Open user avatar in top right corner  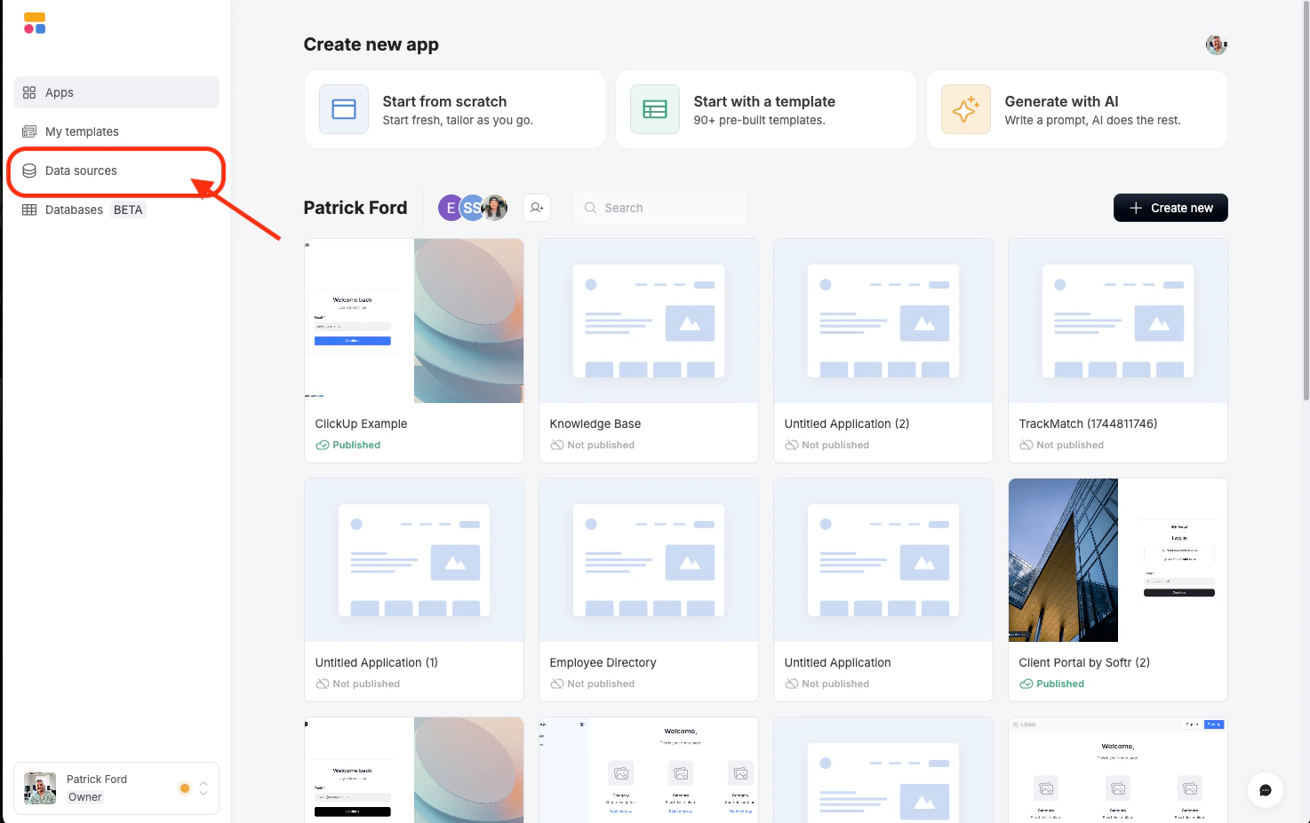(1216, 44)
